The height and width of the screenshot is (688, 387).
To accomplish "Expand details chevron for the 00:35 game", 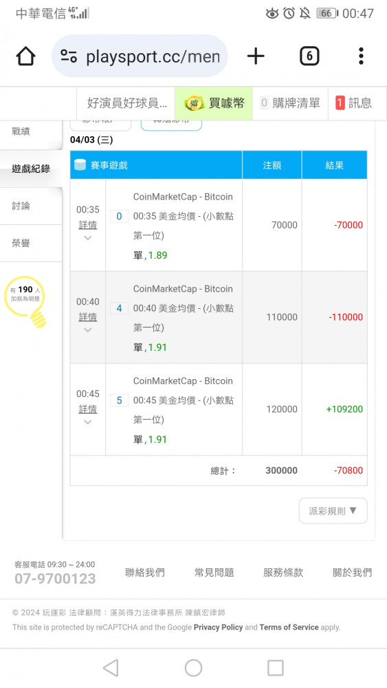I will pos(88,238).
